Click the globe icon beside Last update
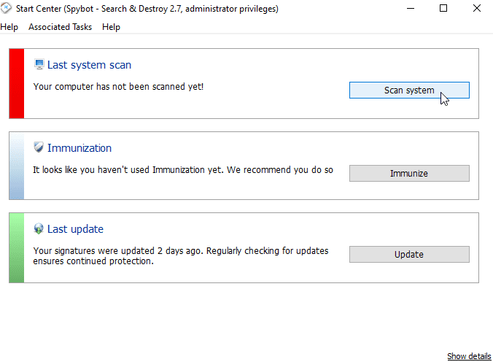The image size is (493, 362). [39, 228]
